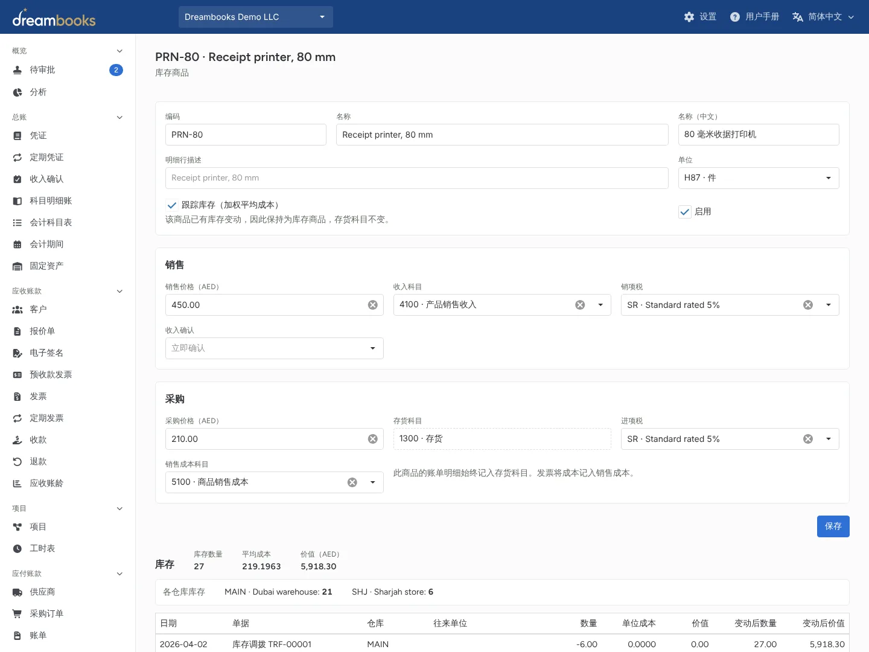Click the translate icon beside 简体中文
Screen dimensions: 869x652
[x=798, y=17]
